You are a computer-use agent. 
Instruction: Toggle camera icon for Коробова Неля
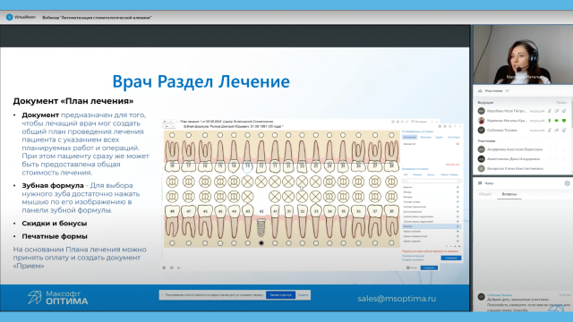tap(557, 111)
